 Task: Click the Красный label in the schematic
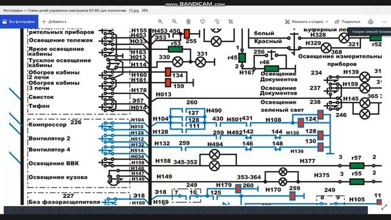click(268, 42)
